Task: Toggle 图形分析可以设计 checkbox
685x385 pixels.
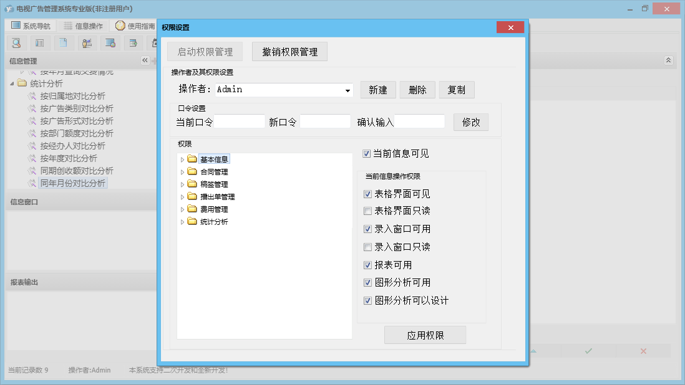Action: tap(368, 300)
